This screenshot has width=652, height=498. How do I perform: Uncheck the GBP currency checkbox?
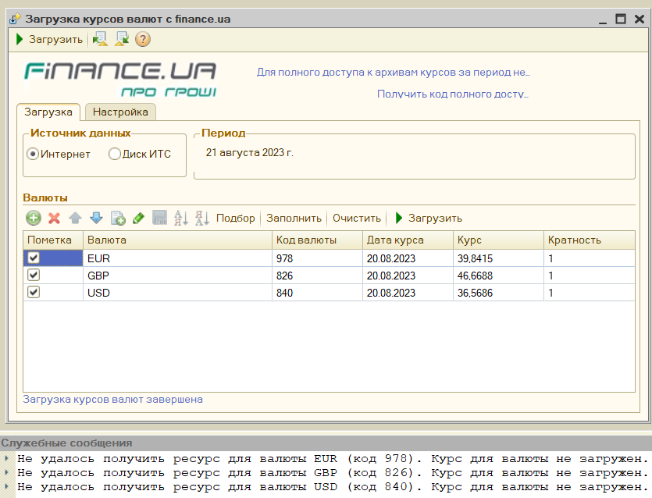point(34,275)
